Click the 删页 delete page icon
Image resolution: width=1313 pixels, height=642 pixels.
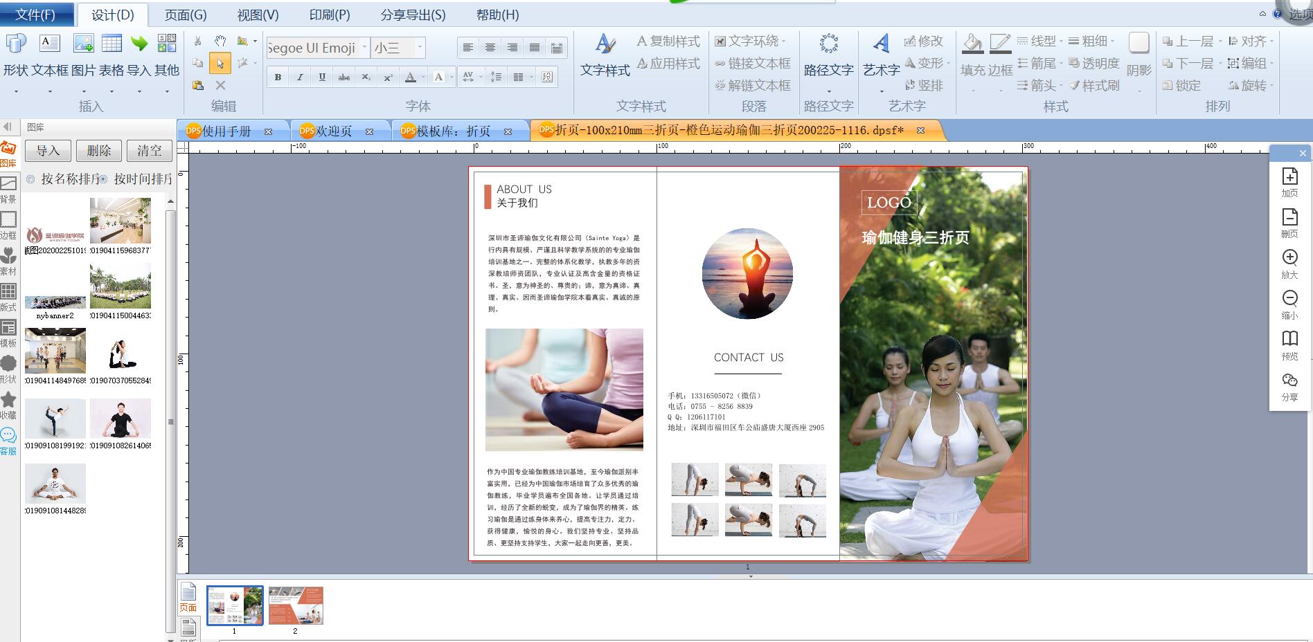1289,217
